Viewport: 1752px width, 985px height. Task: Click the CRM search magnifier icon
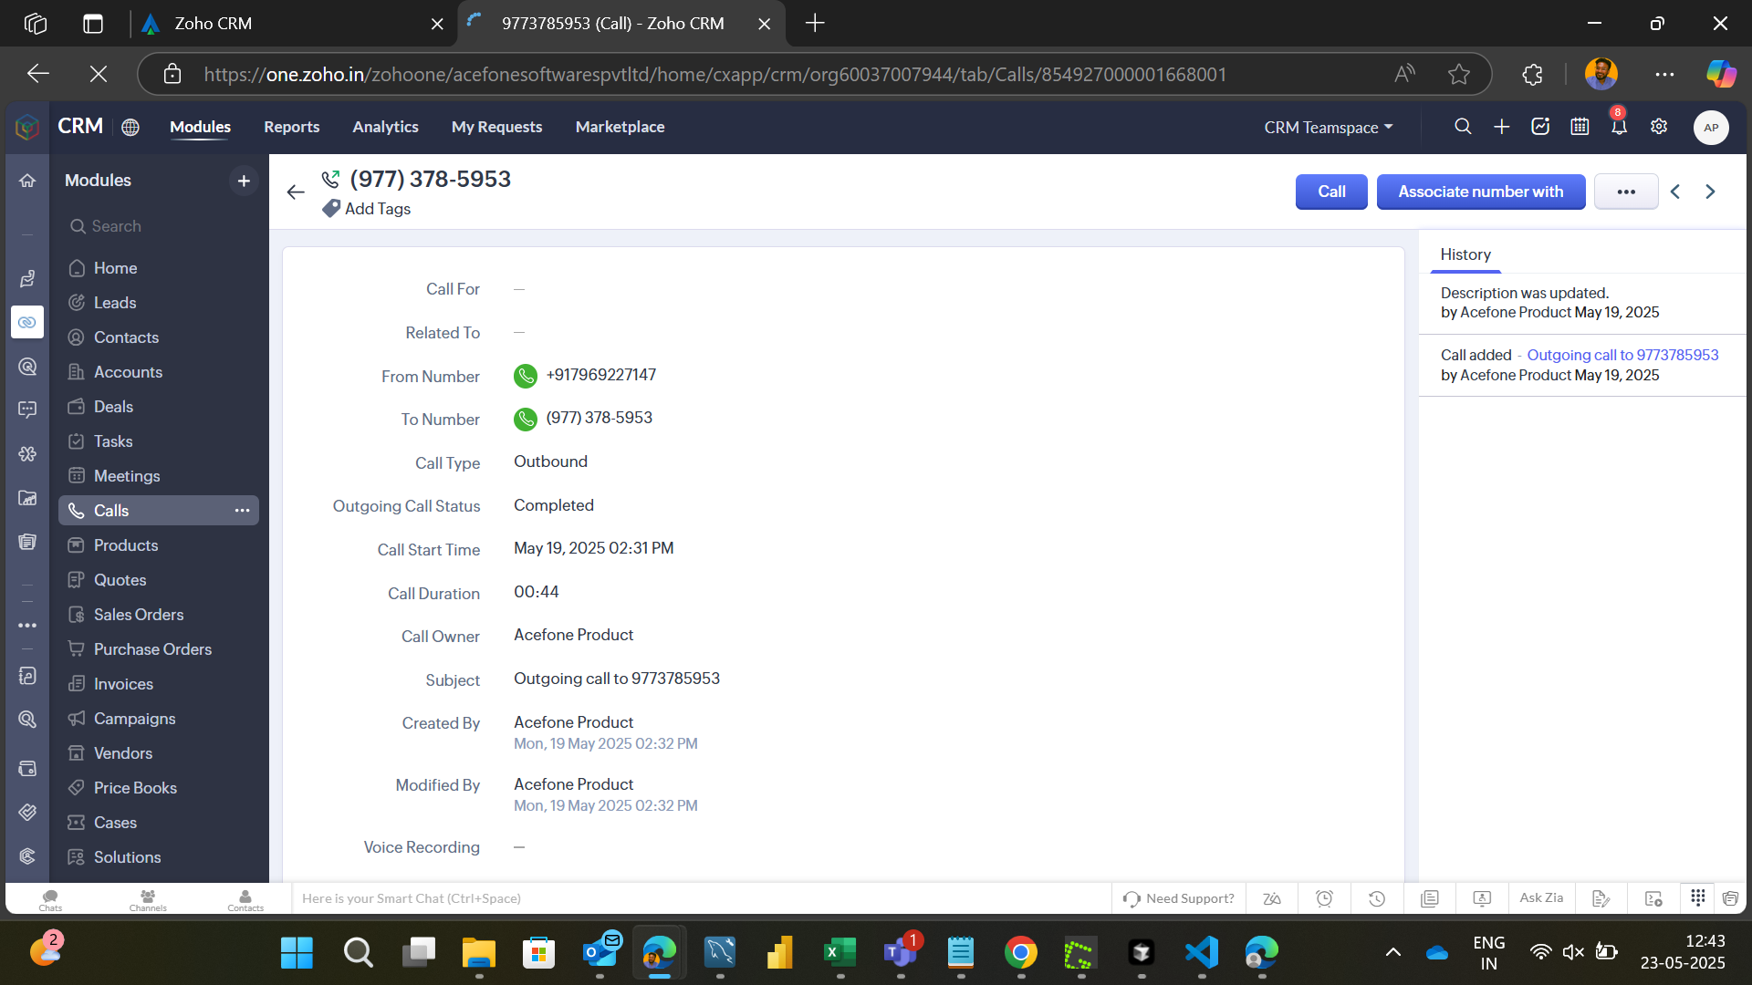pos(1463,127)
